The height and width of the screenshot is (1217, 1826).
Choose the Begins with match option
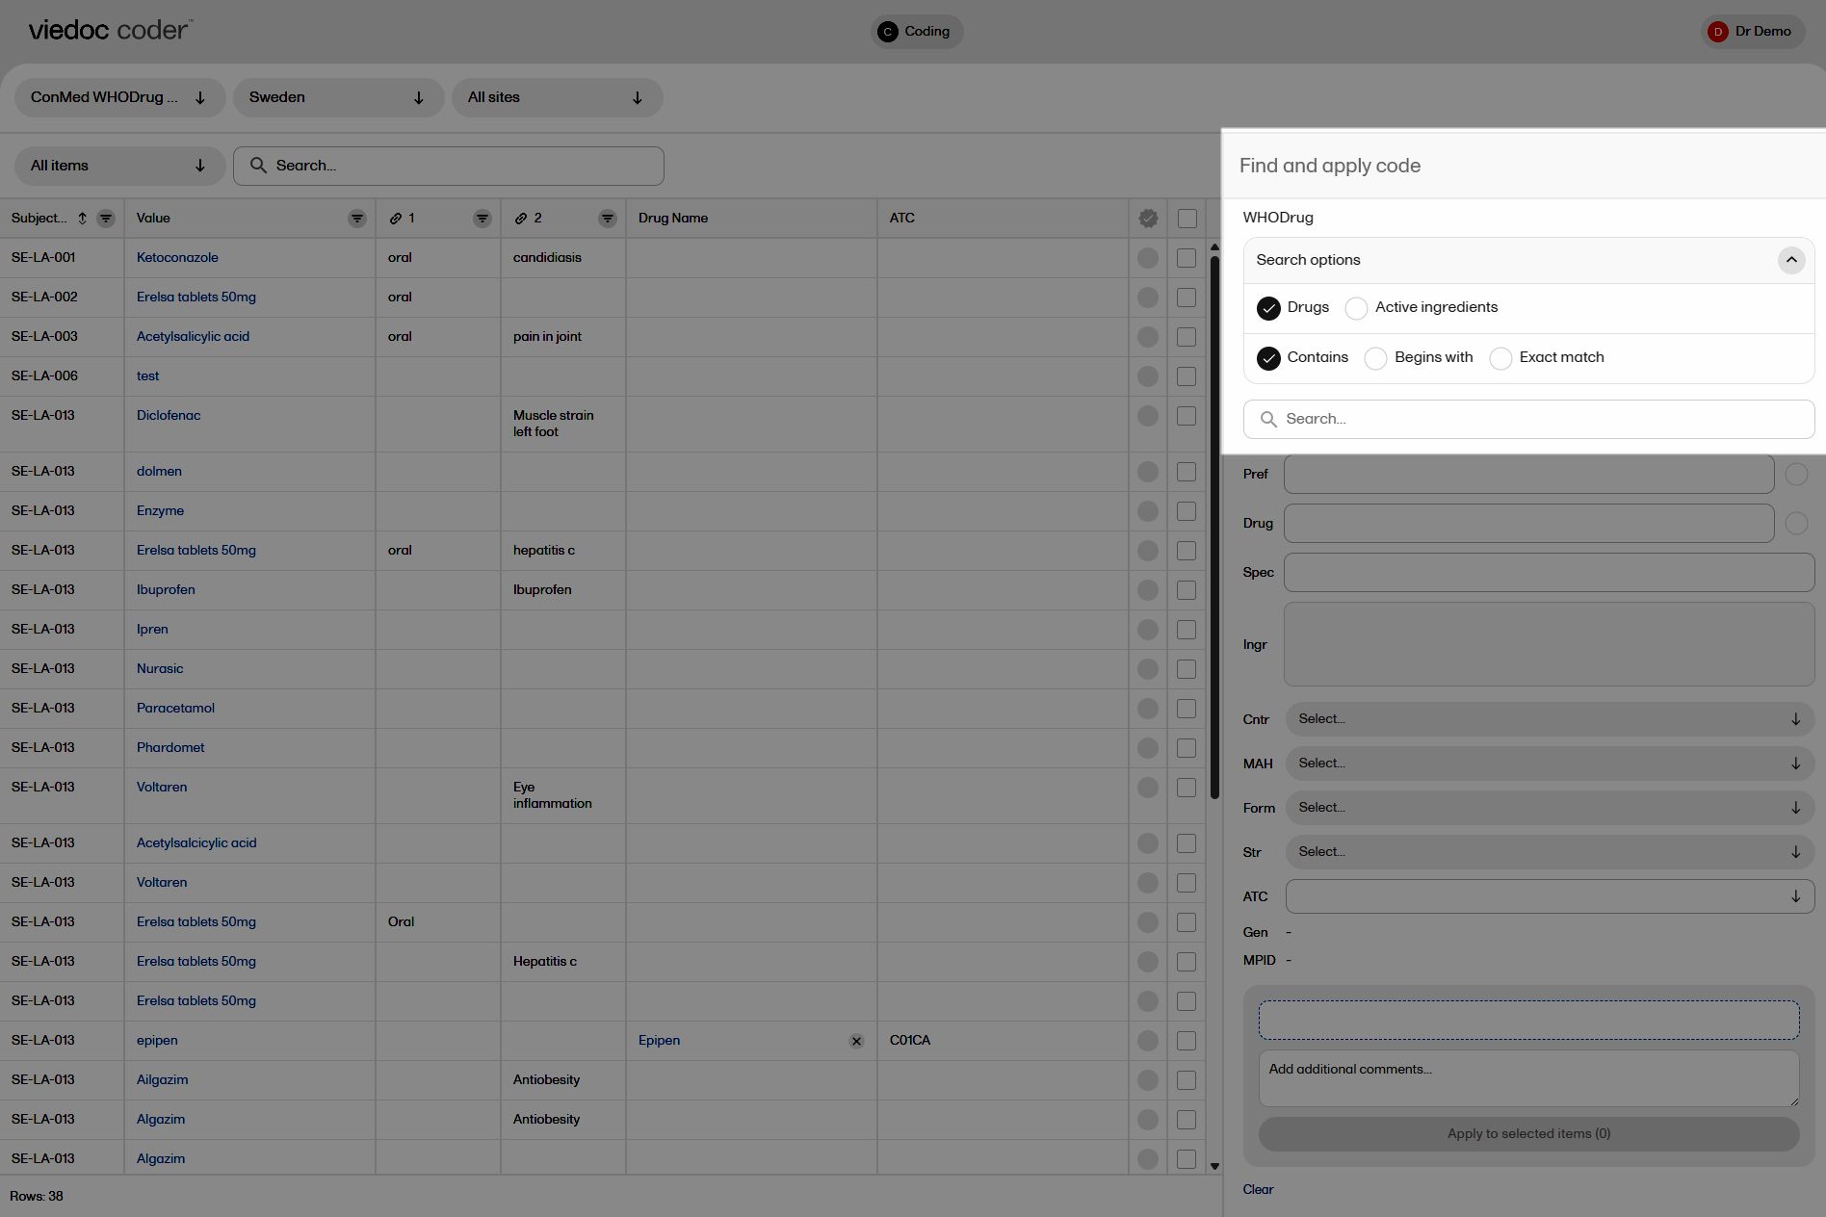1376,358
